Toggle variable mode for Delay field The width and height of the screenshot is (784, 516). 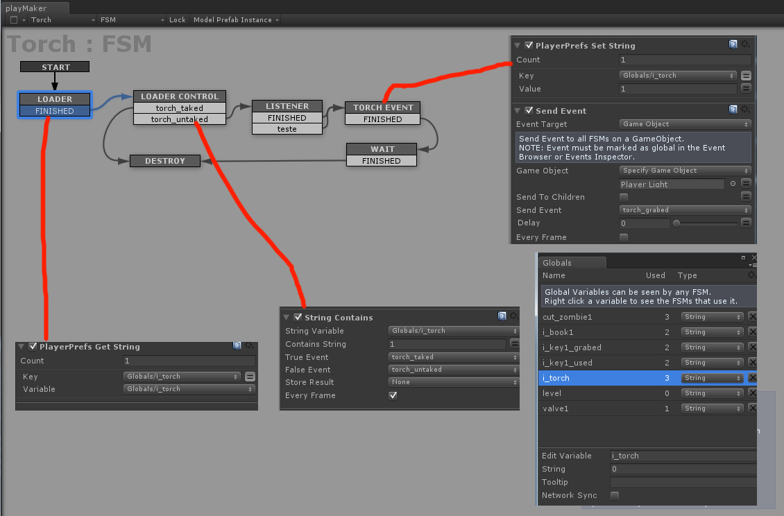746,223
